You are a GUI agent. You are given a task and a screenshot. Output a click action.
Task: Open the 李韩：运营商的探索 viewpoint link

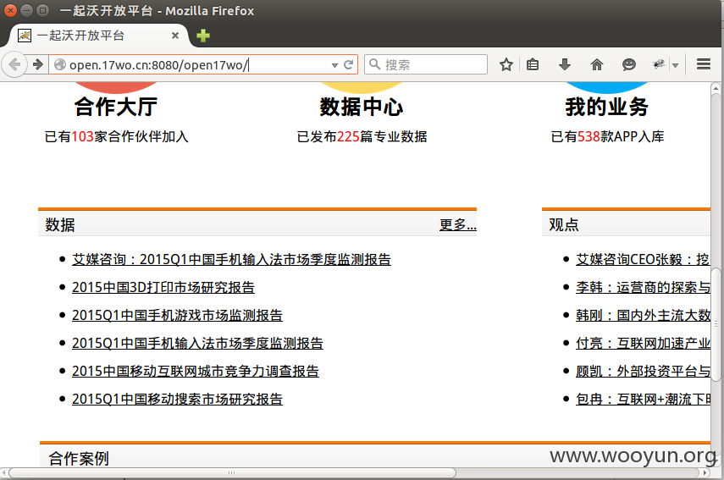(x=643, y=288)
